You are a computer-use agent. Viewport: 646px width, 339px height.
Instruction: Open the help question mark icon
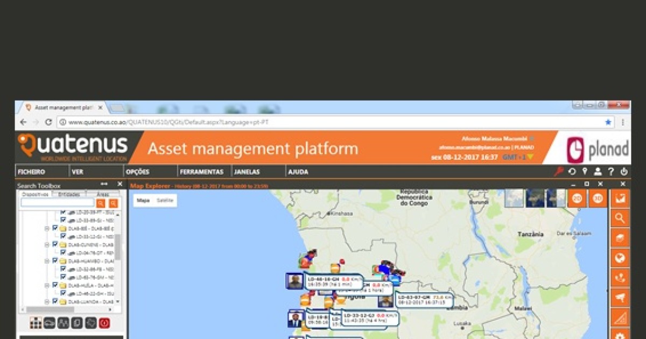point(611,172)
